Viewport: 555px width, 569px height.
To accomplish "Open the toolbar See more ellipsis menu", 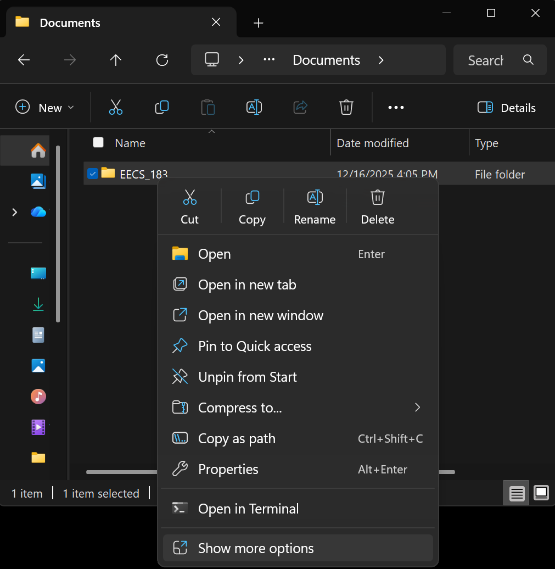I will pyautogui.click(x=396, y=108).
